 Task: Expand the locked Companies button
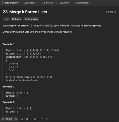pyautogui.click(x=31, y=19)
